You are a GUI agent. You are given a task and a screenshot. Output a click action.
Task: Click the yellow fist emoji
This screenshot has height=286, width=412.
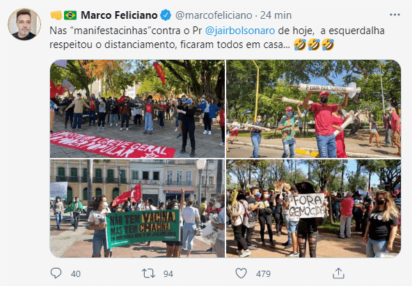pos(56,15)
